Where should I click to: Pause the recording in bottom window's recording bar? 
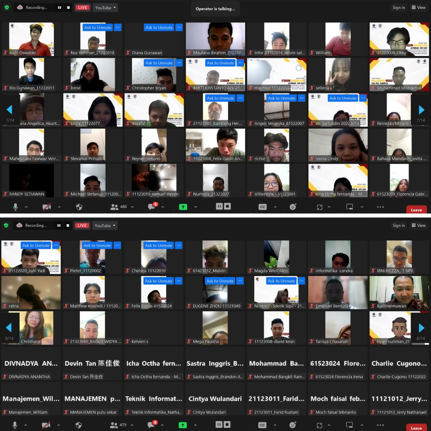tap(59, 225)
